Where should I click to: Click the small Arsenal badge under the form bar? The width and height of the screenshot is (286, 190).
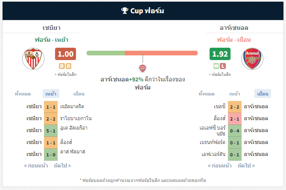(x=143, y=69)
